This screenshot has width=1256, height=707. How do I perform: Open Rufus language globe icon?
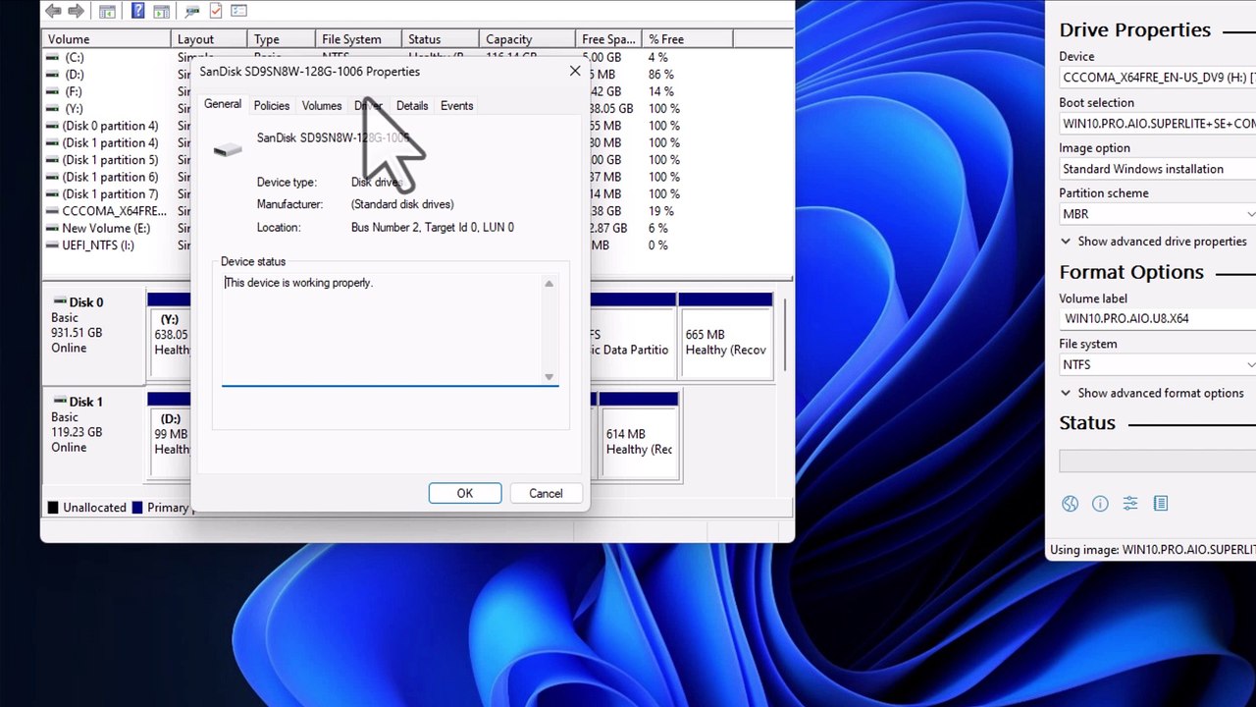point(1070,504)
